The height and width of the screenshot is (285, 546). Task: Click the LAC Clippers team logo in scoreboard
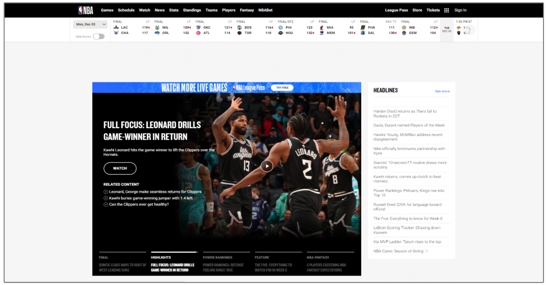116,28
